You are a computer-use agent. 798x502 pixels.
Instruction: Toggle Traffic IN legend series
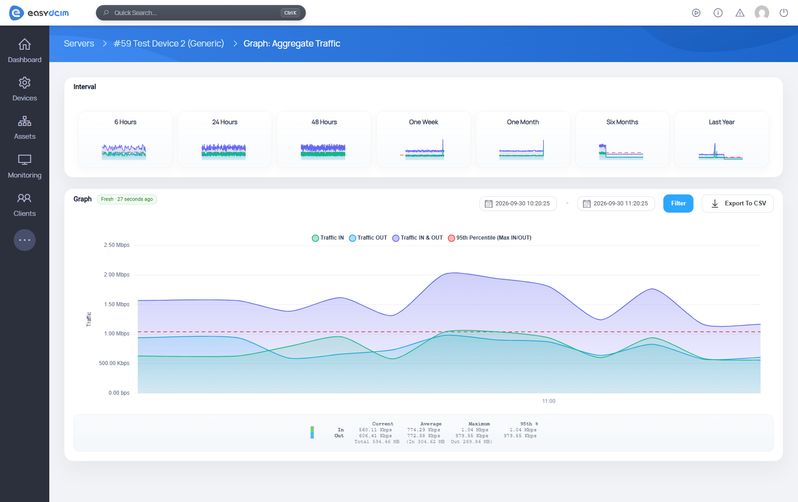(x=328, y=238)
